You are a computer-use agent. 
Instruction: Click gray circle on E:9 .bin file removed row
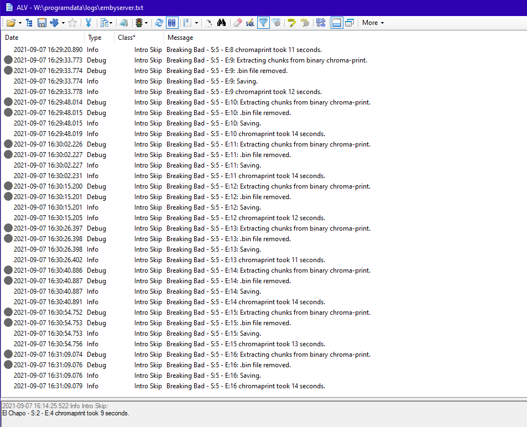[x=8, y=71]
